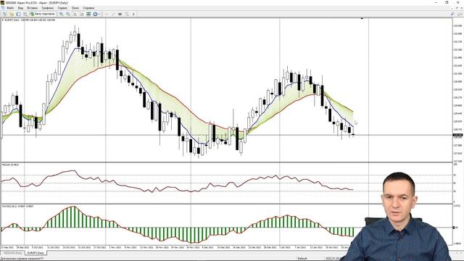Open the Вставка menu
The height and width of the screenshot is (261, 464).
32,8
